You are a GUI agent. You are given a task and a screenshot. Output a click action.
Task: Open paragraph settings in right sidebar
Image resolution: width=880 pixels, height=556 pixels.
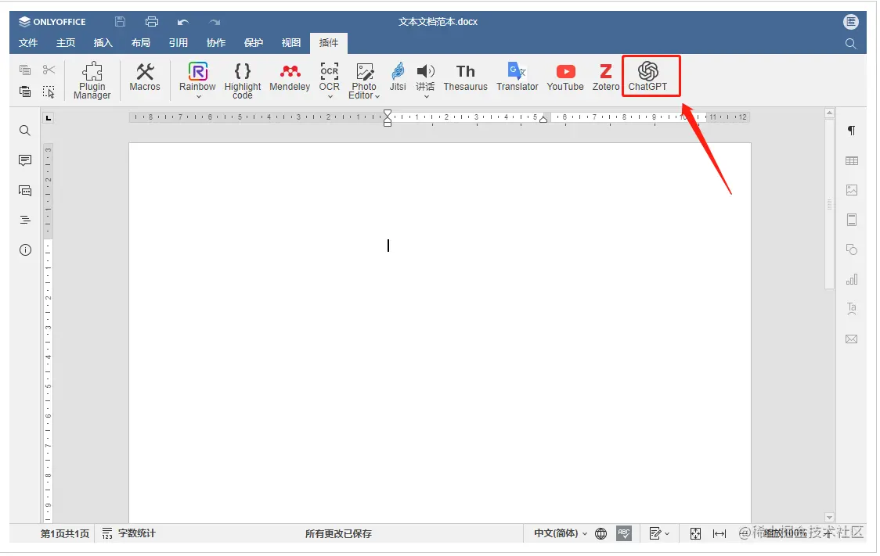(851, 131)
